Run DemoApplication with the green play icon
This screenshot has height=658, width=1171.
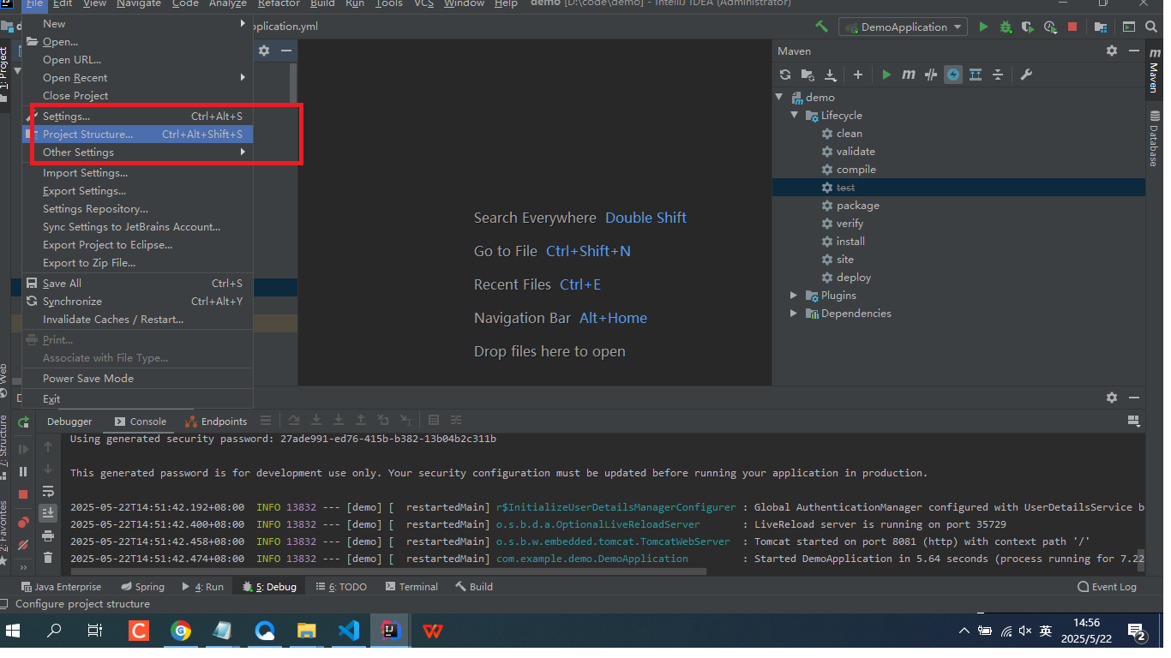click(x=983, y=27)
